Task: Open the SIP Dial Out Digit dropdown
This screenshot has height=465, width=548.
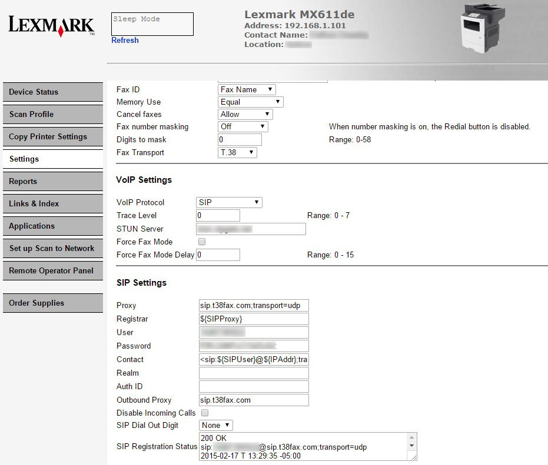Action: click(216, 425)
